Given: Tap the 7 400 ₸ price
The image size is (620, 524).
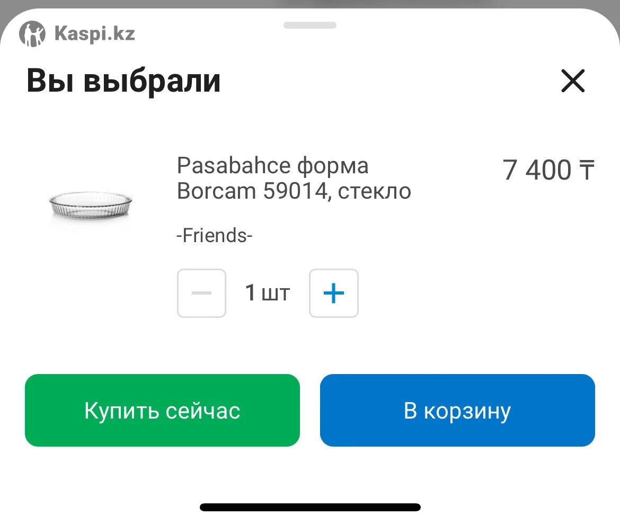Looking at the screenshot, I should pos(548,170).
